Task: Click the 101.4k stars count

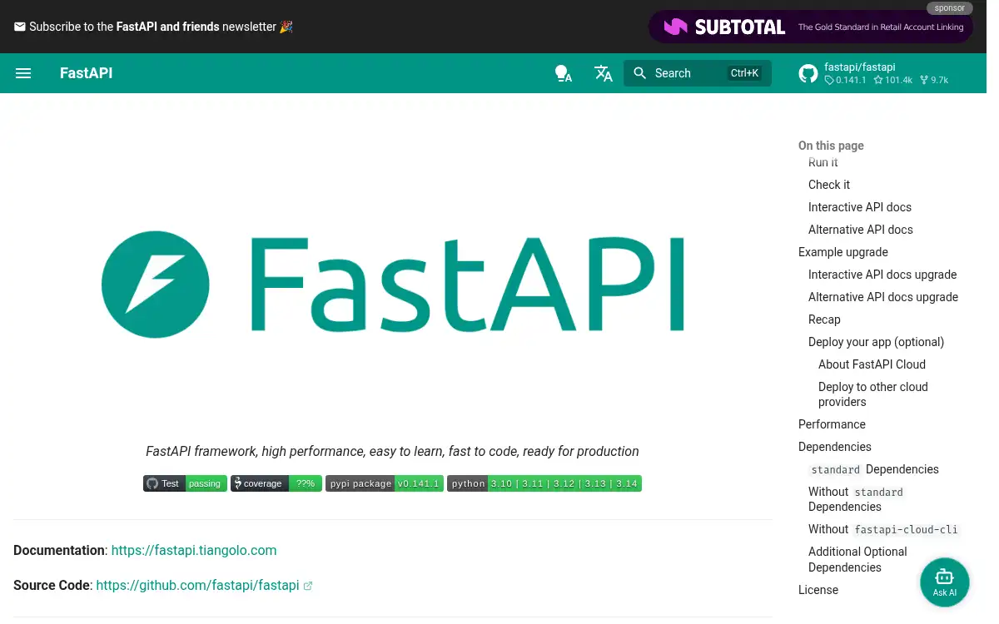Action: [892, 81]
